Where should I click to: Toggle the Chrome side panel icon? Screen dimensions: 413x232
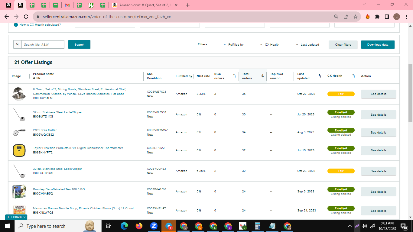click(x=387, y=17)
